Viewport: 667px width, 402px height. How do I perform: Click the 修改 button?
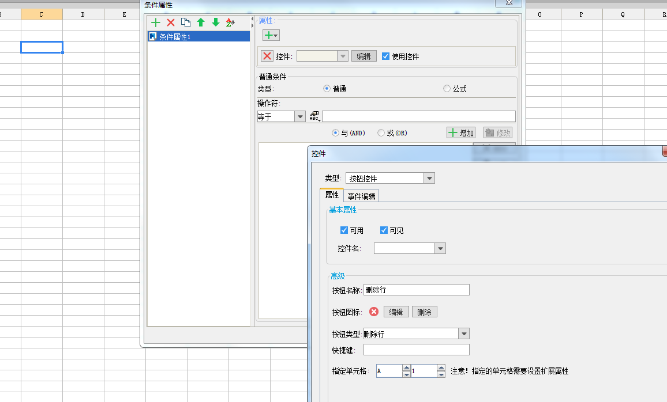point(498,133)
